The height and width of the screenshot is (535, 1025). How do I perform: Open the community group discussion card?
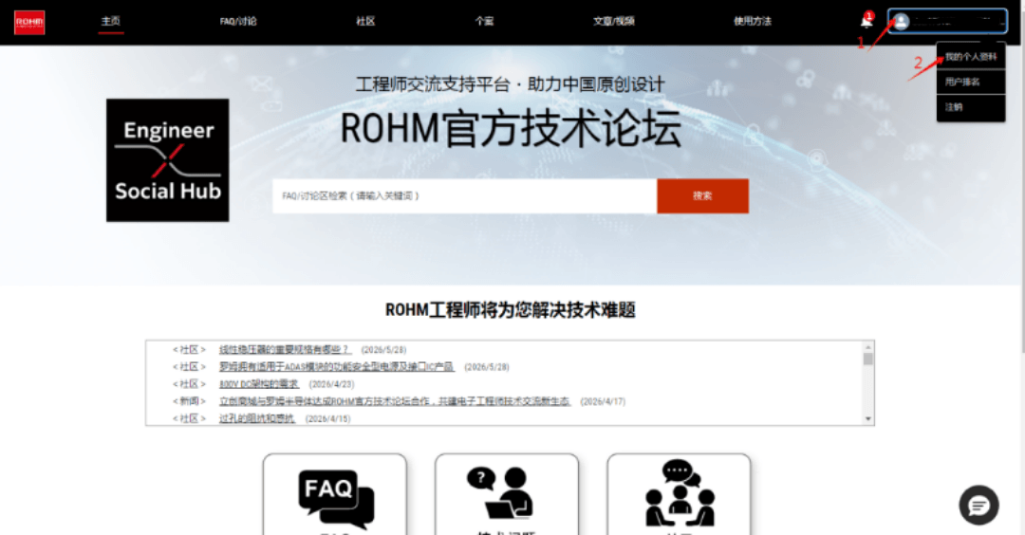(679, 494)
